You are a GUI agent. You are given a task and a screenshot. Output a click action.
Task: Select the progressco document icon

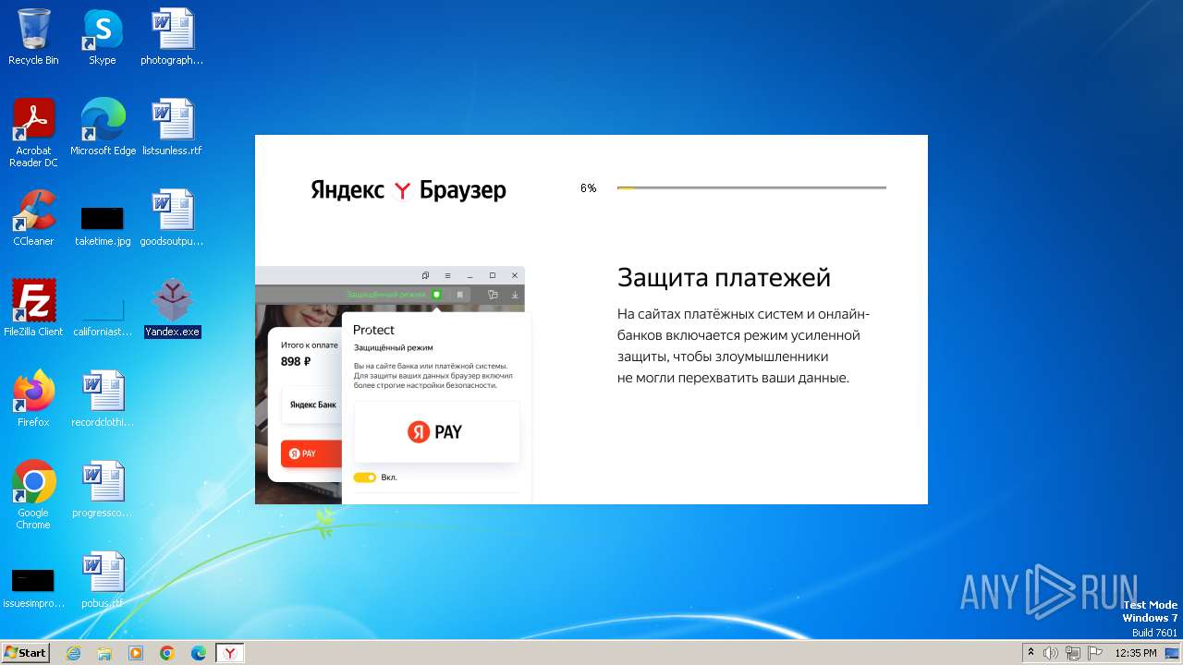coord(103,490)
